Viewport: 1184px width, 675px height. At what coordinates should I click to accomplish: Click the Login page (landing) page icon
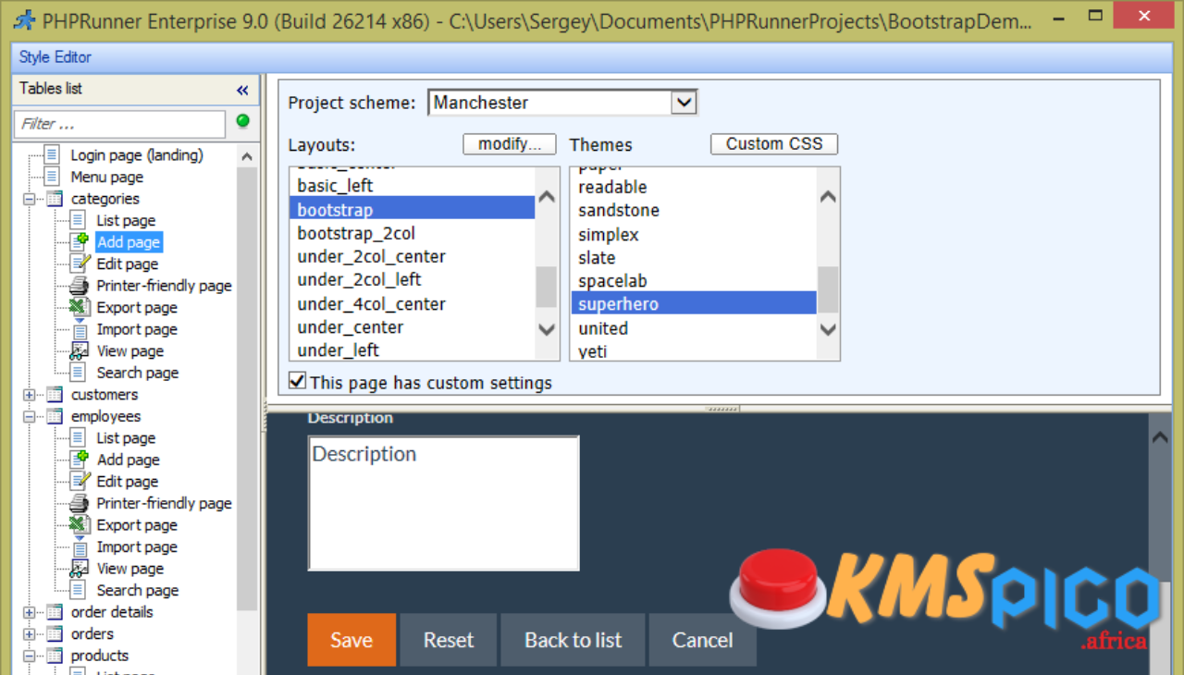click(53, 154)
